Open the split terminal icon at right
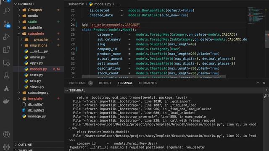This screenshot has height=151, width=269. [266, 96]
